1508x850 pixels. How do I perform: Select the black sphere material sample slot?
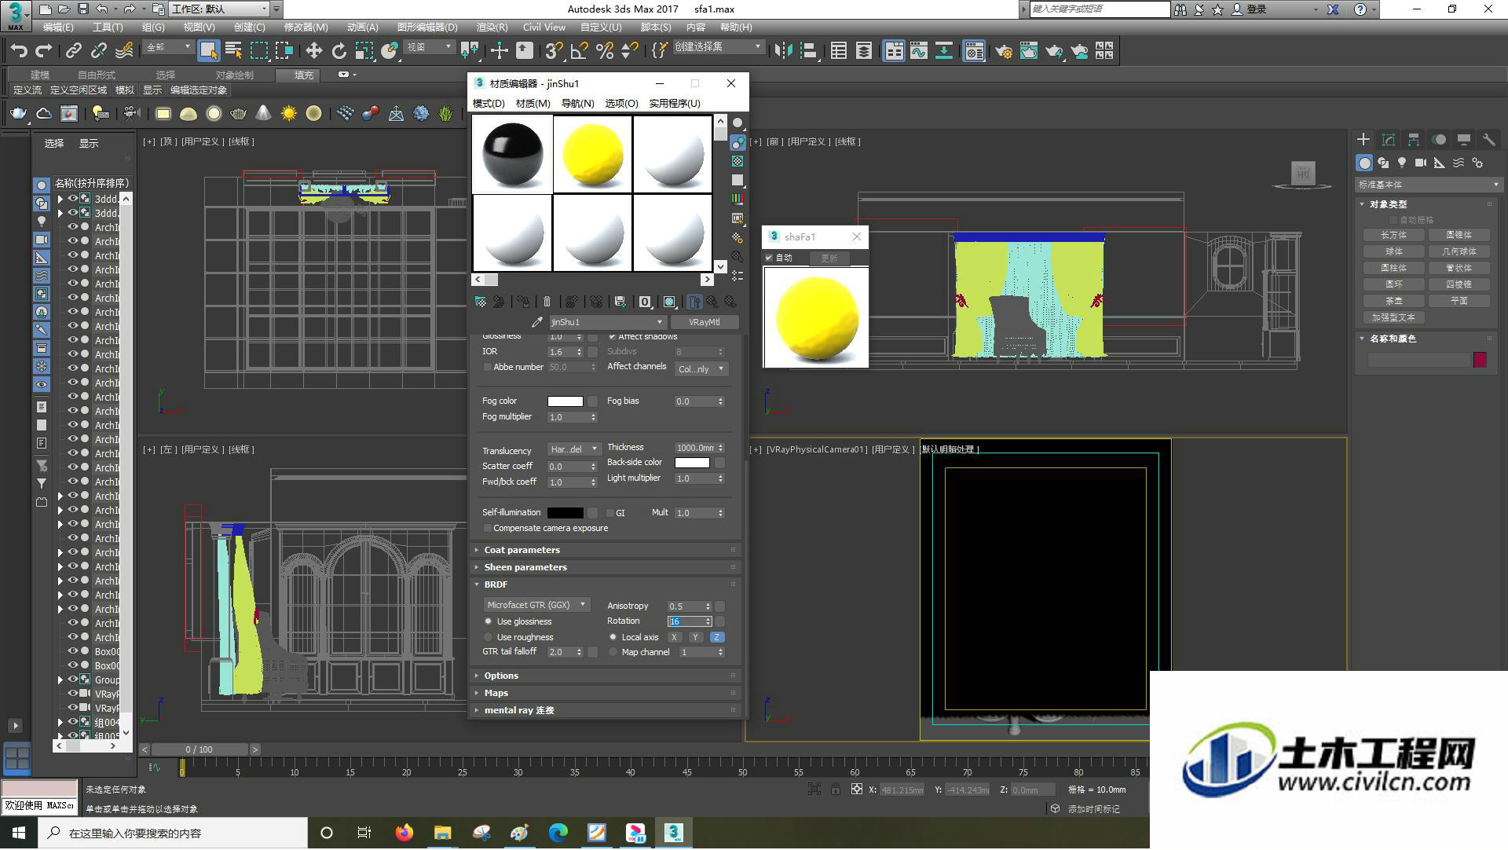512,154
